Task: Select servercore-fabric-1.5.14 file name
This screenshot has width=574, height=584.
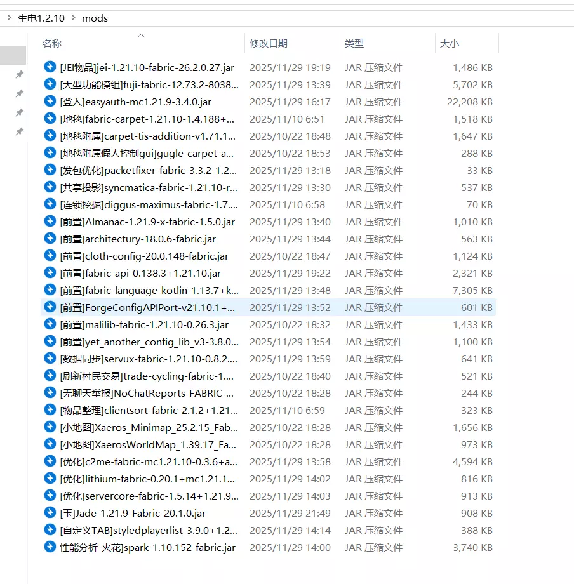Action: click(x=149, y=496)
